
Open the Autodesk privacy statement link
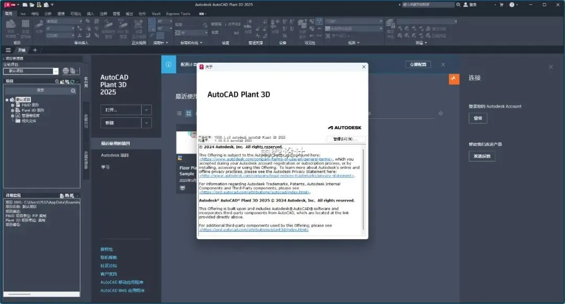[x=277, y=176]
